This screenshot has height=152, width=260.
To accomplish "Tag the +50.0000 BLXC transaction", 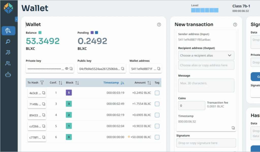I will (157, 137).
